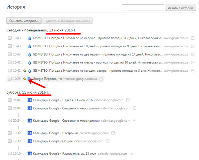The width and height of the screenshot is (199, 160).
Task: Click the calendar icon next to Настройки entry
Action: (x=30, y=133)
